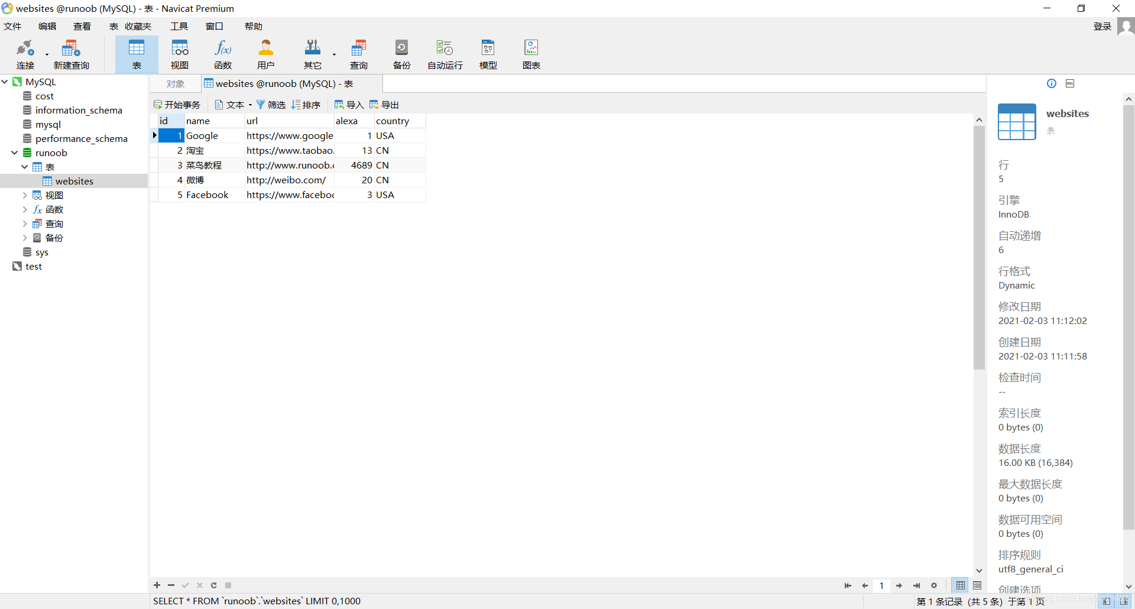Click the 登录 login link

[1102, 27]
